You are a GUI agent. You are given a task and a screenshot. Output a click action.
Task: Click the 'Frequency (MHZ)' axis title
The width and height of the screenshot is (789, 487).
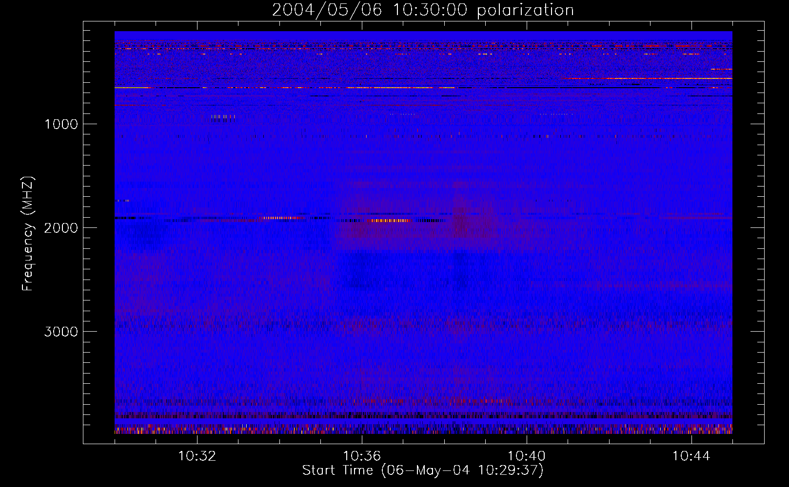coord(27,234)
